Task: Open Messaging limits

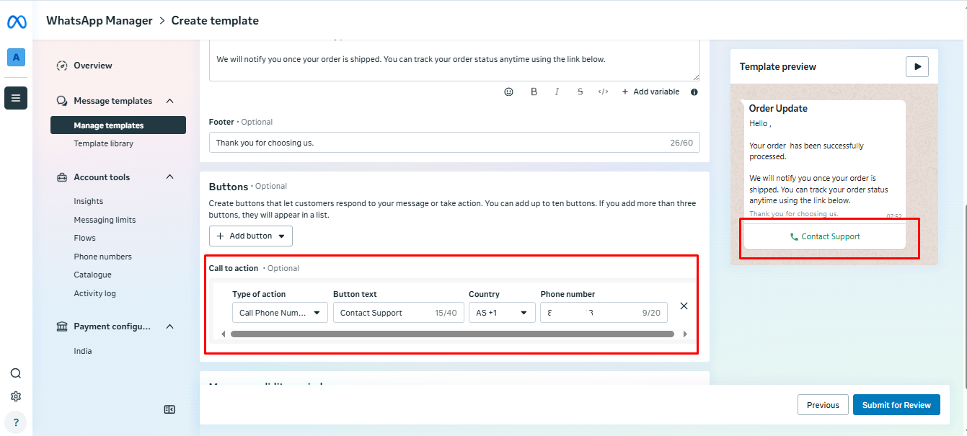Action: (x=105, y=220)
